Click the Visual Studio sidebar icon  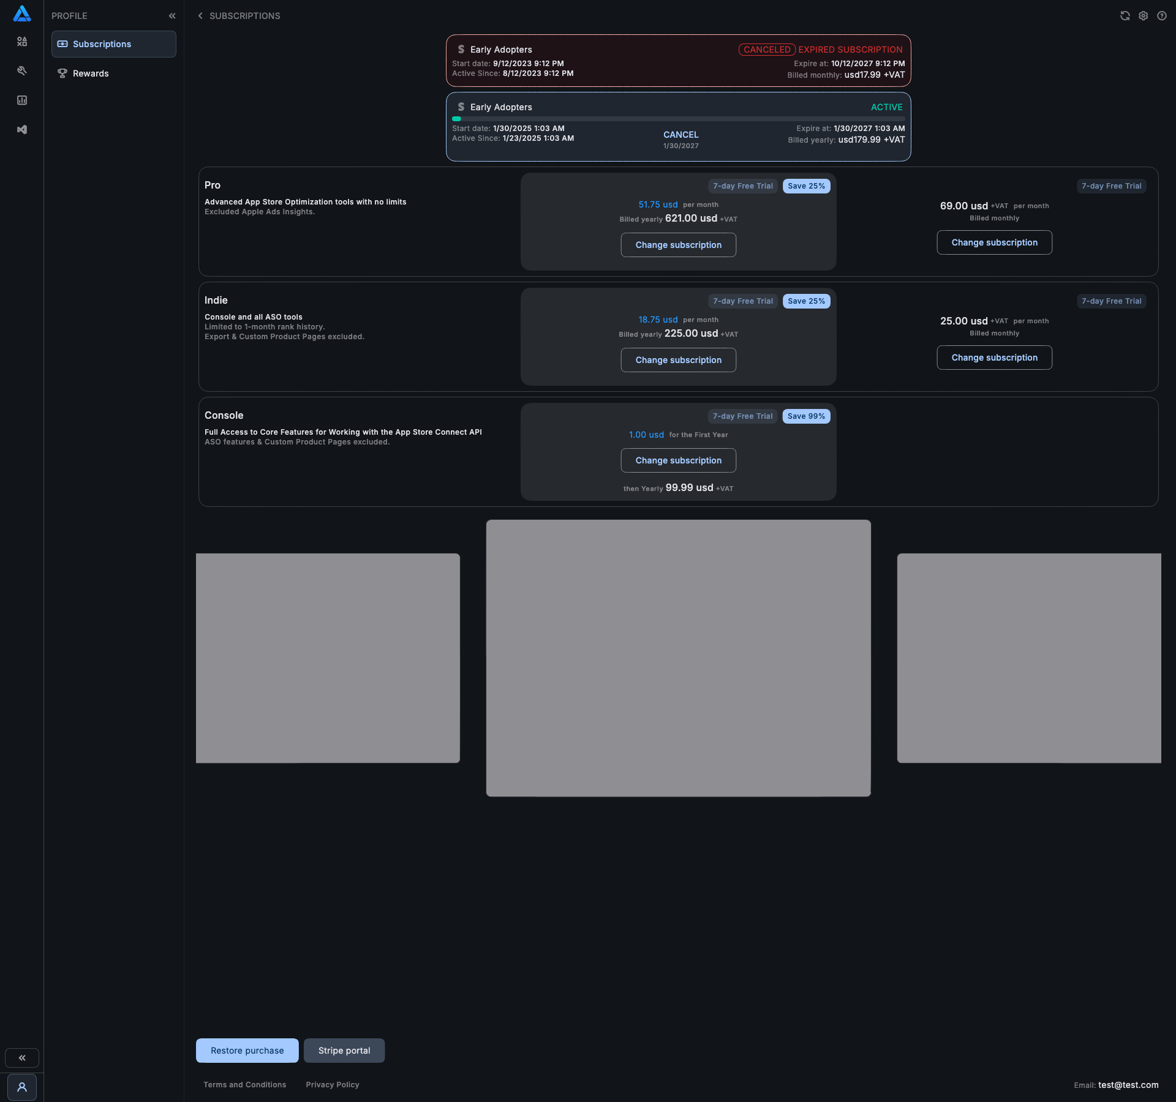(22, 130)
